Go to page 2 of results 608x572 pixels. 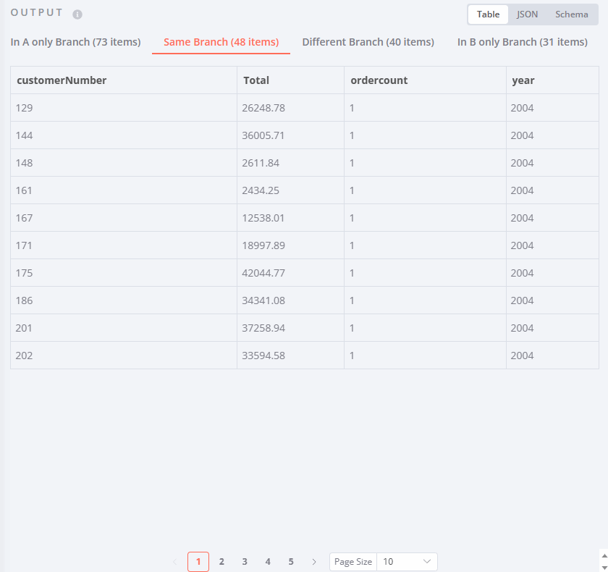pos(221,561)
